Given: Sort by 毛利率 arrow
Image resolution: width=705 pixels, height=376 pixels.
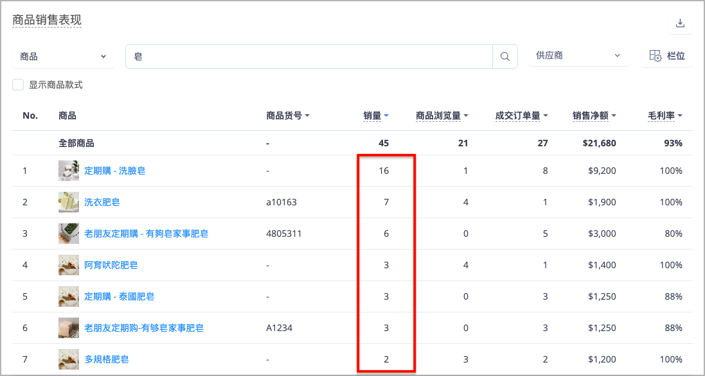Looking at the screenshot, I should pos(680,115).
